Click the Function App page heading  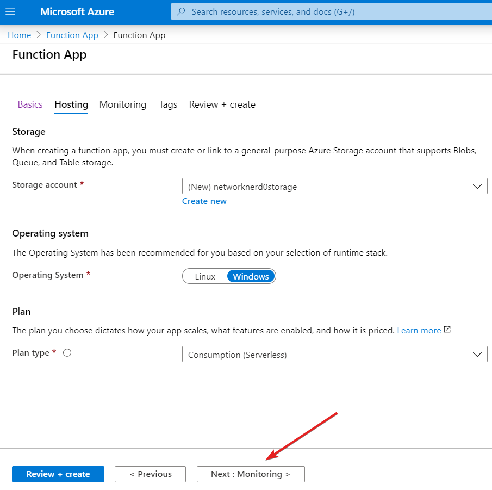pyautogui.click(x=49, y=54)
